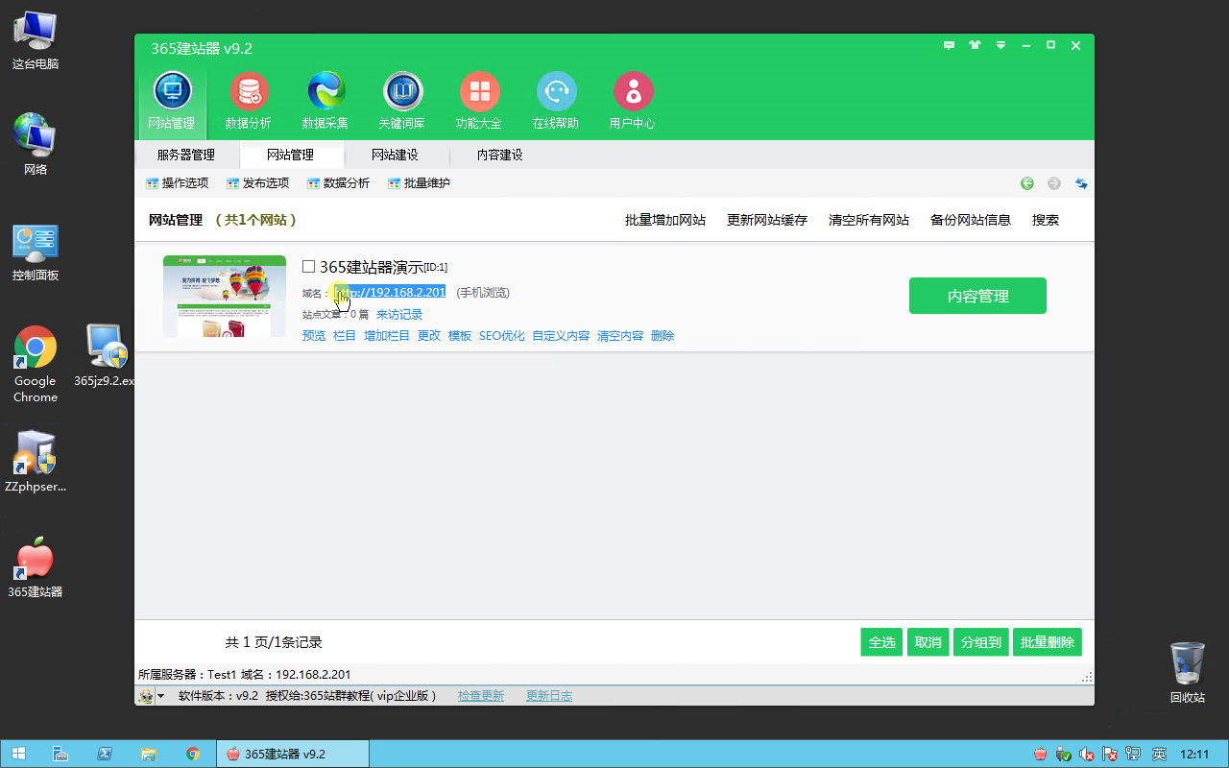The height and width of the screenshot is (768, 1229).
Task: Click the 更新日志 link in status bar
Action: coord(549,696)
